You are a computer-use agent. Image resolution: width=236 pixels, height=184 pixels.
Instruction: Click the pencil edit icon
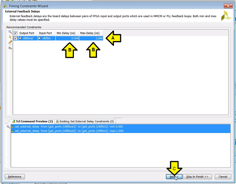click(x=10, y=42)
